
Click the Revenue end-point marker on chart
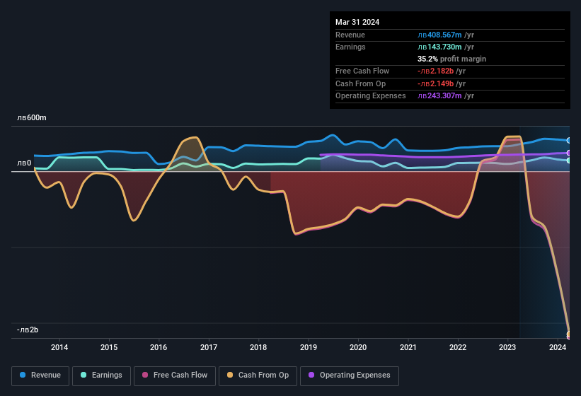pos(569,140)
